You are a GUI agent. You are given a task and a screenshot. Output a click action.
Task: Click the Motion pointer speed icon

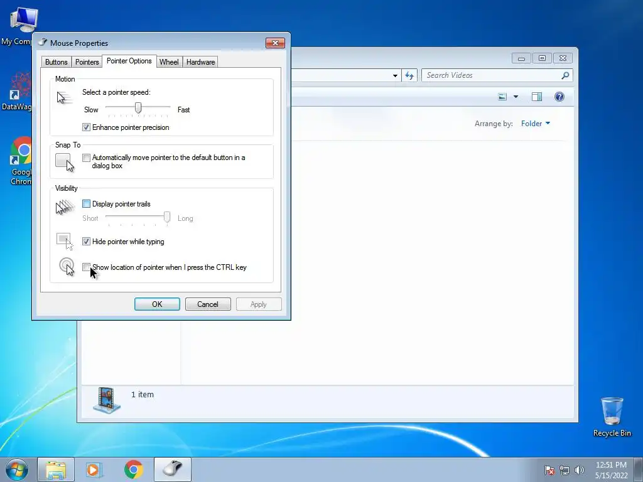(64, 97)
